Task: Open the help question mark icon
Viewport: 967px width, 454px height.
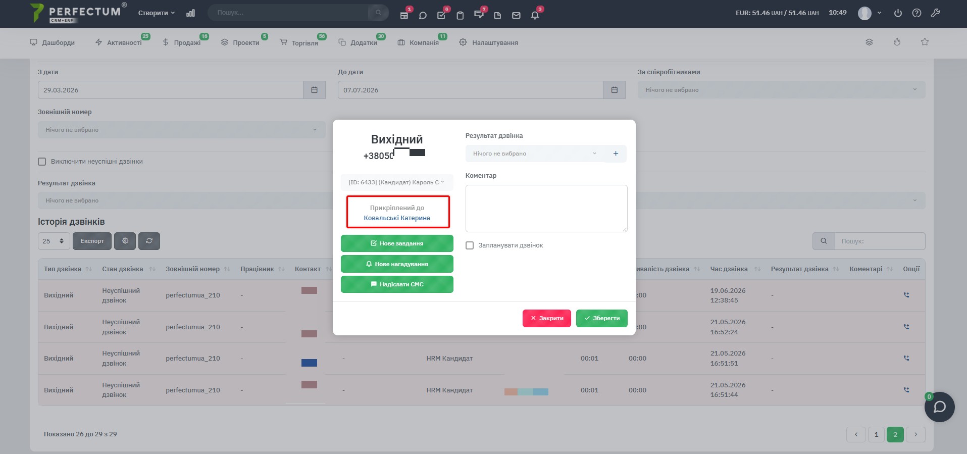Action: pyautogui.click(x=917, y=13)
